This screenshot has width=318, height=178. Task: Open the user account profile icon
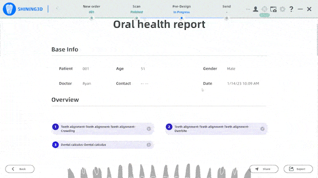click(255, 9)
